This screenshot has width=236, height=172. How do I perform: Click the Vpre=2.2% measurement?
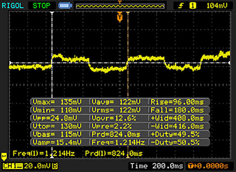(x=111, y=126)
